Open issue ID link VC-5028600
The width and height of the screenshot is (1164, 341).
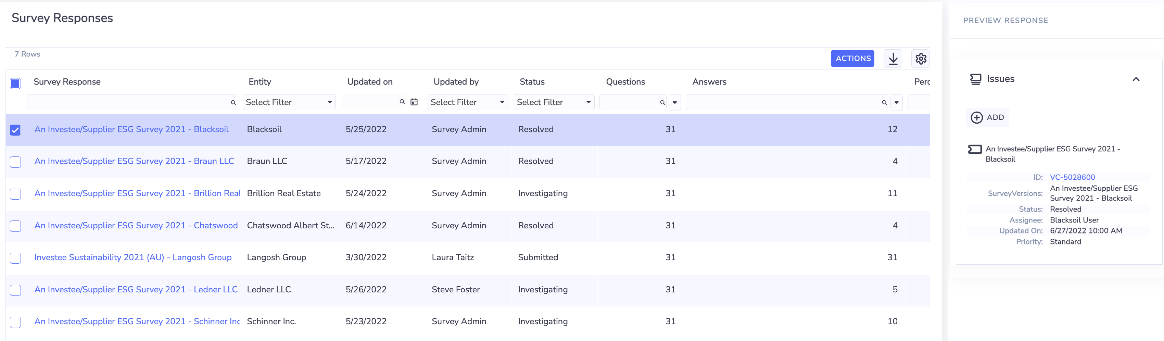pyautogui.click(x=1072, y=177)
